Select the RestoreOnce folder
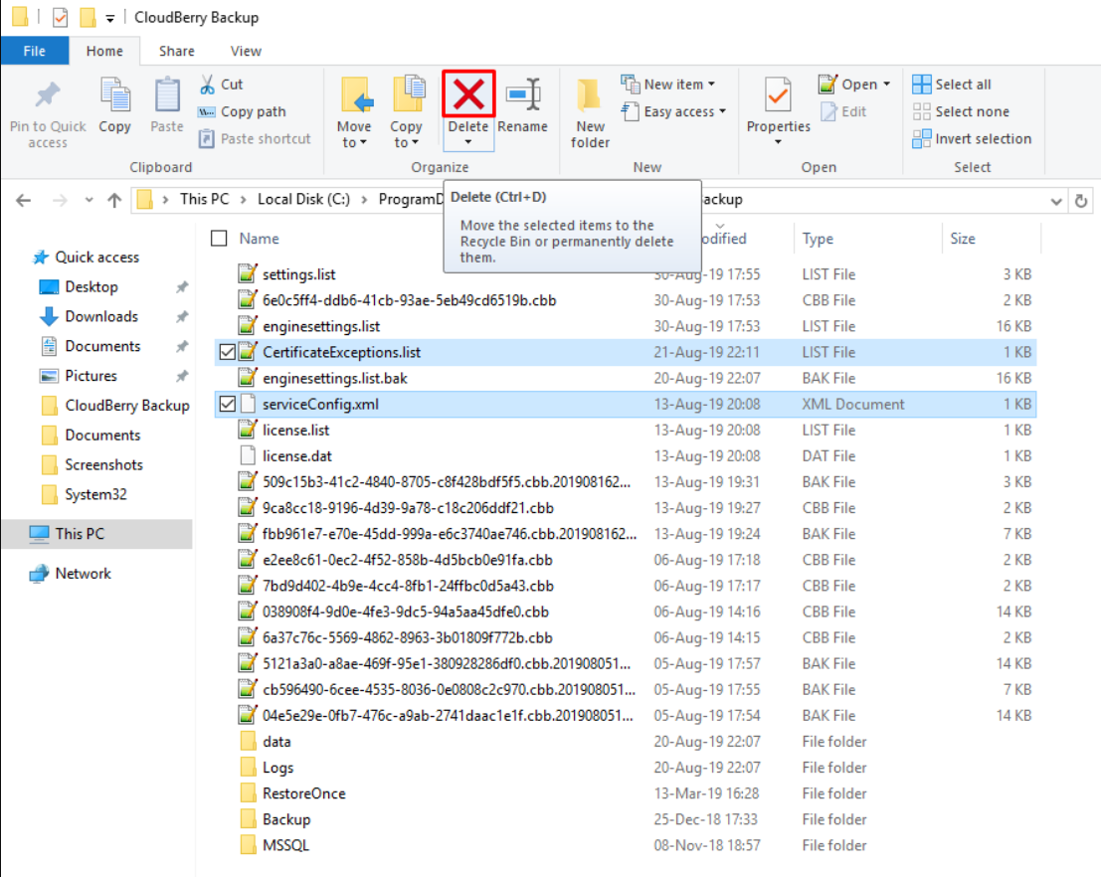The image size is (1101, 877). pos(304,794)
